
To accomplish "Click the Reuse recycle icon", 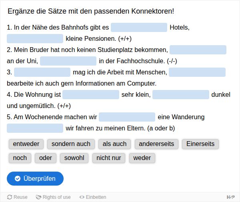I will point(10,197).
